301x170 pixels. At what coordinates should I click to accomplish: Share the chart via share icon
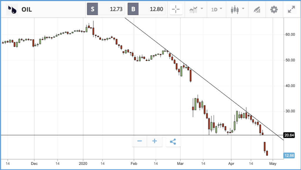point(173,141)
